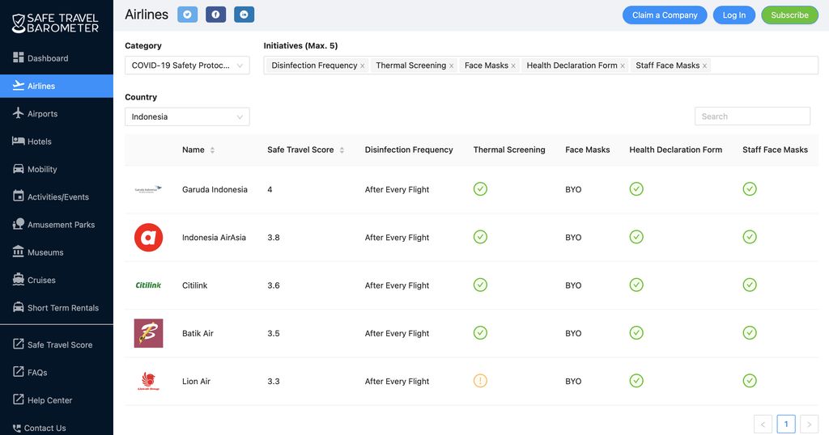Click Garuda Indonesia staff face masks checkmark
This screenshot has width=829, height=435.
click(750, 189)
